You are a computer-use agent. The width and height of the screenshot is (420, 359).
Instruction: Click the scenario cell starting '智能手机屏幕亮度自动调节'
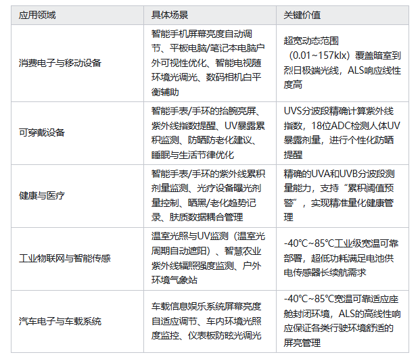(x=210, y=63)
